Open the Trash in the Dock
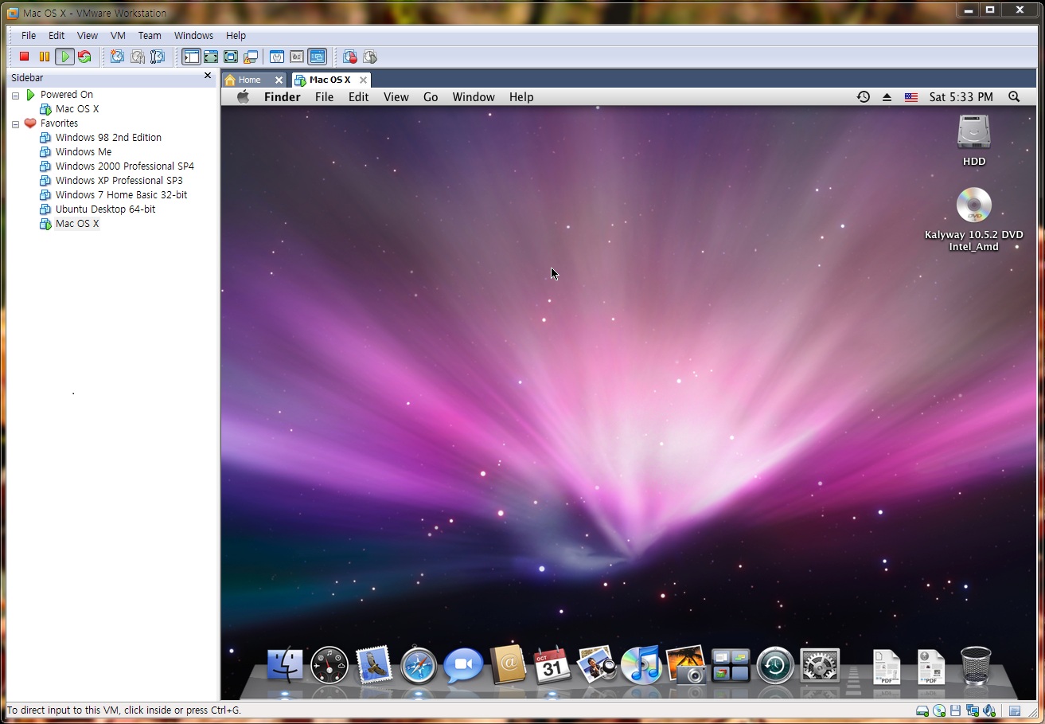1045x724 pixels. (976, 665)
